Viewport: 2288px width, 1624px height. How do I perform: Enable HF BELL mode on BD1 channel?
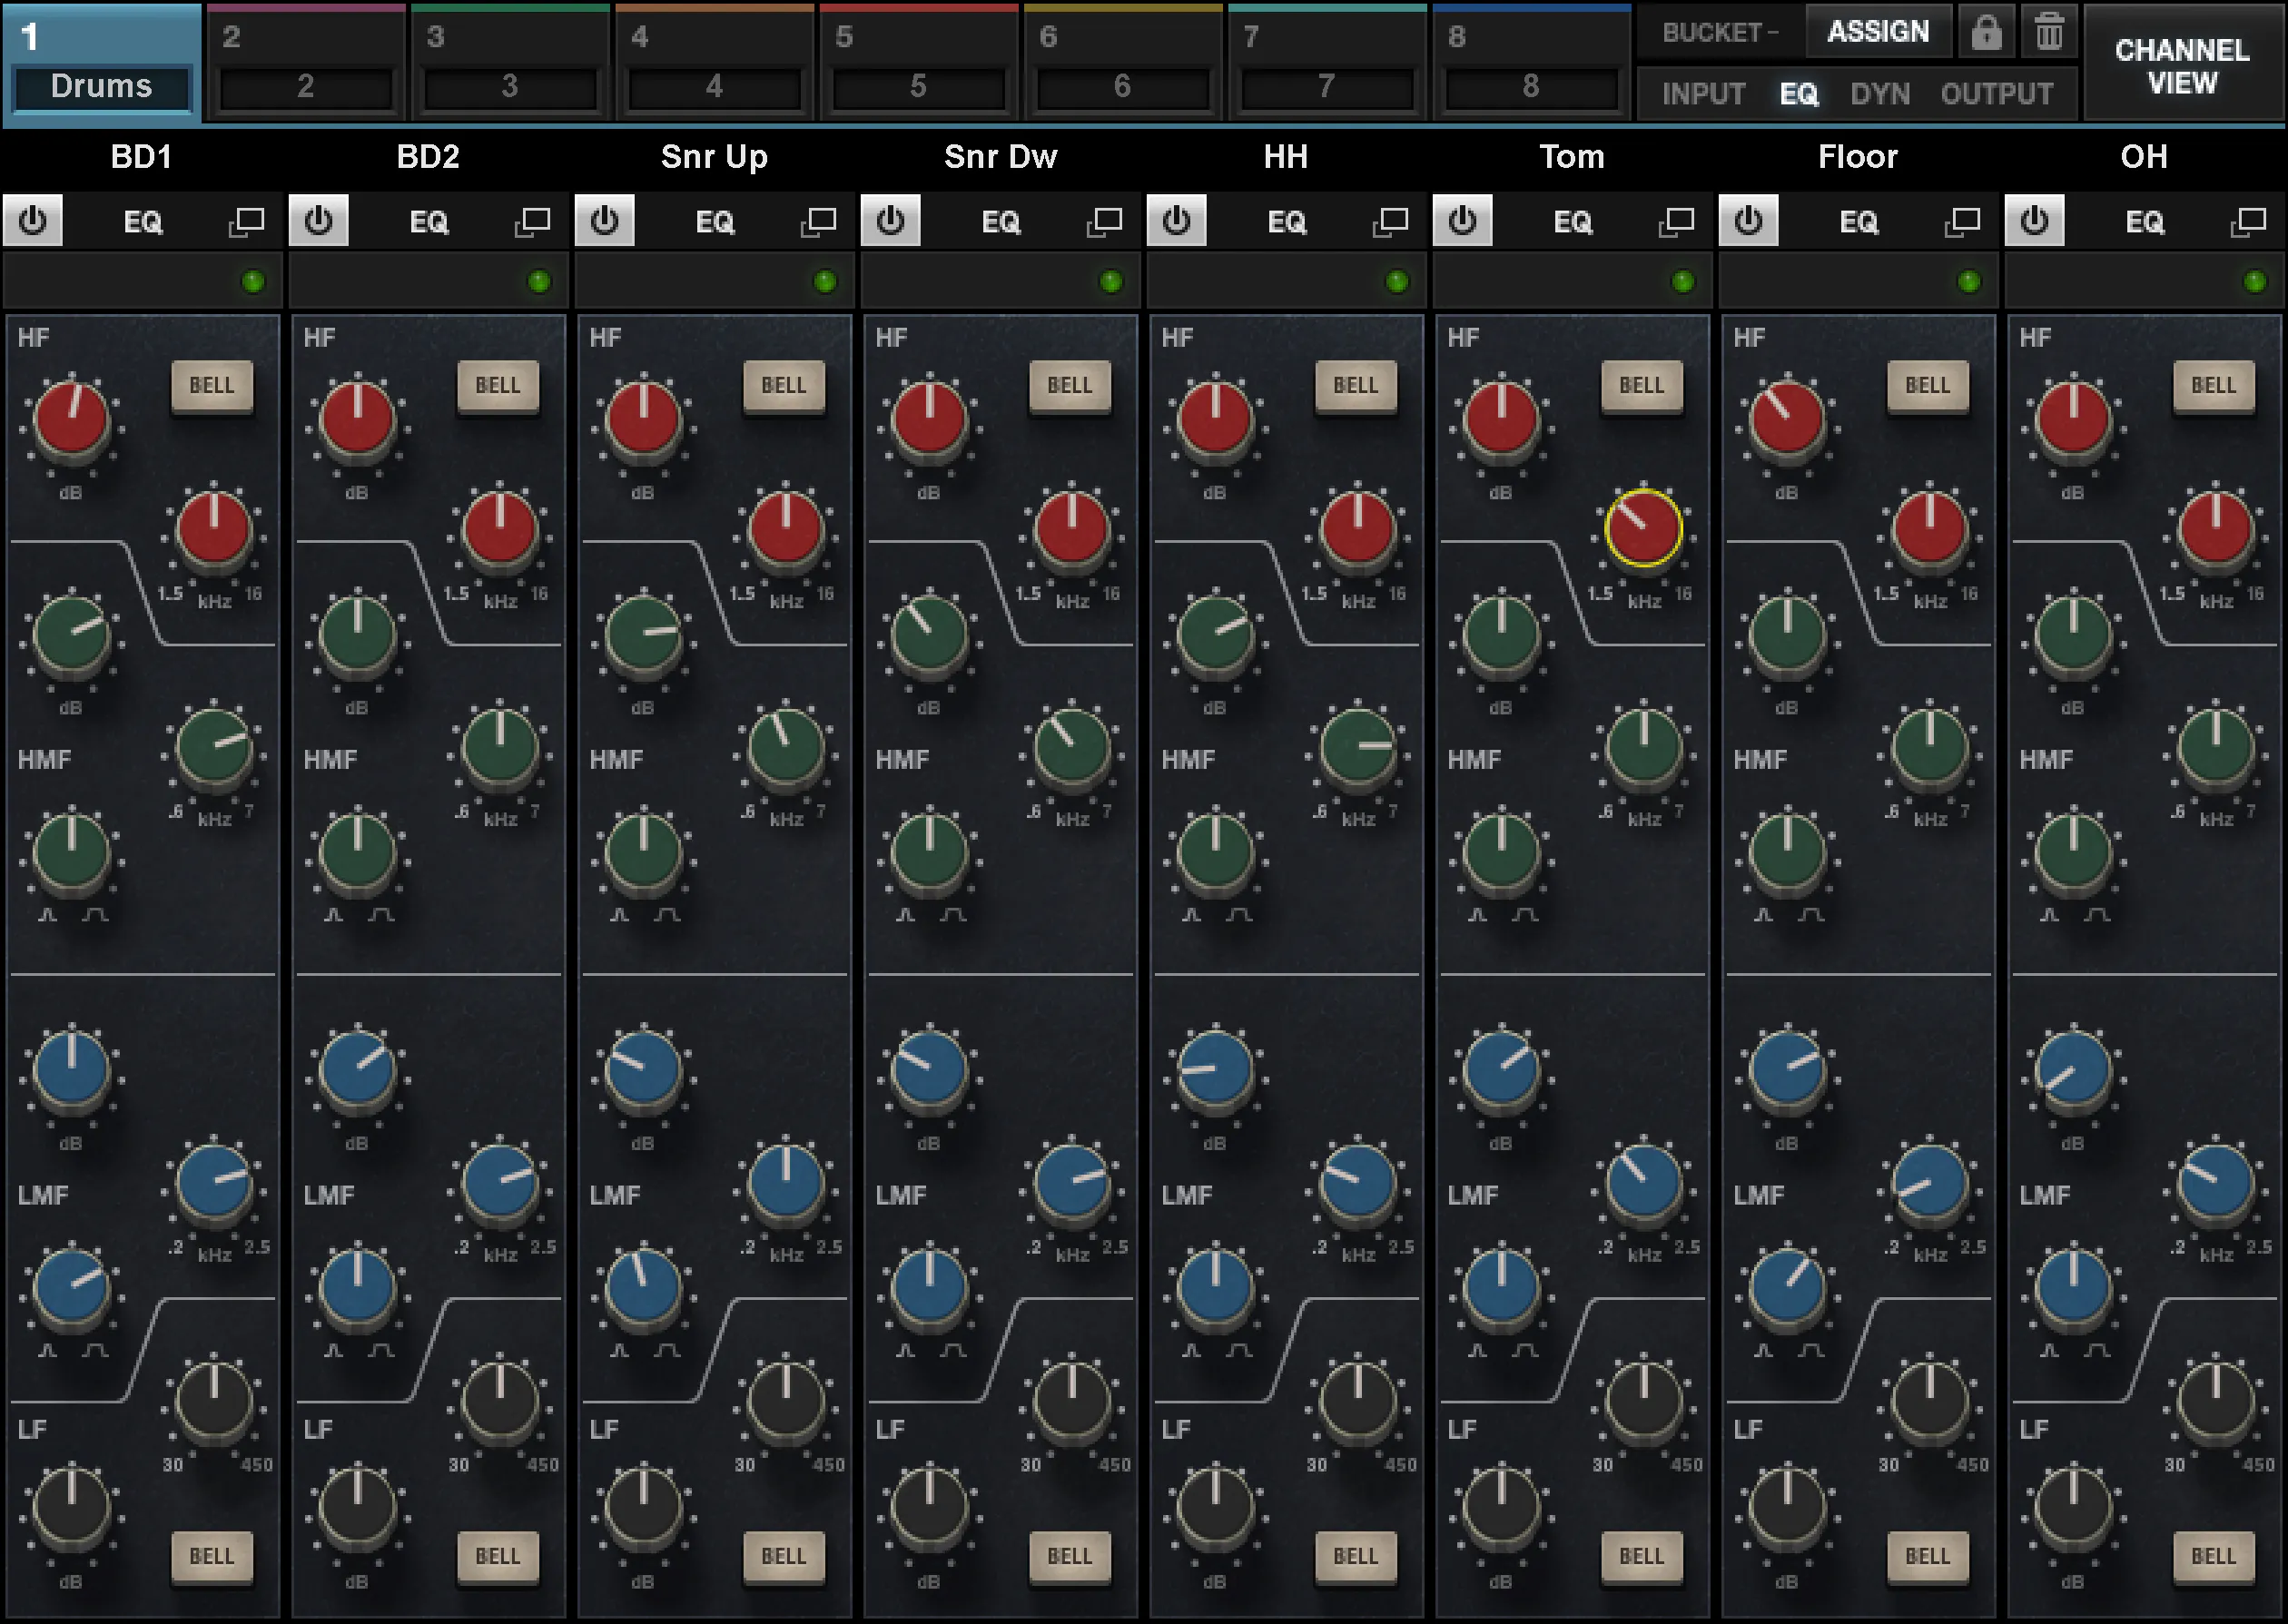pyautogui.click(x=212, y=386)
